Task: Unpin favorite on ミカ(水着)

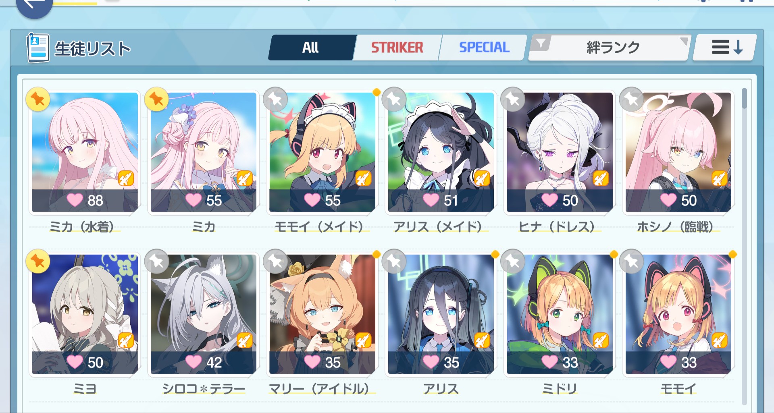Action: click(x=38, y=99)
